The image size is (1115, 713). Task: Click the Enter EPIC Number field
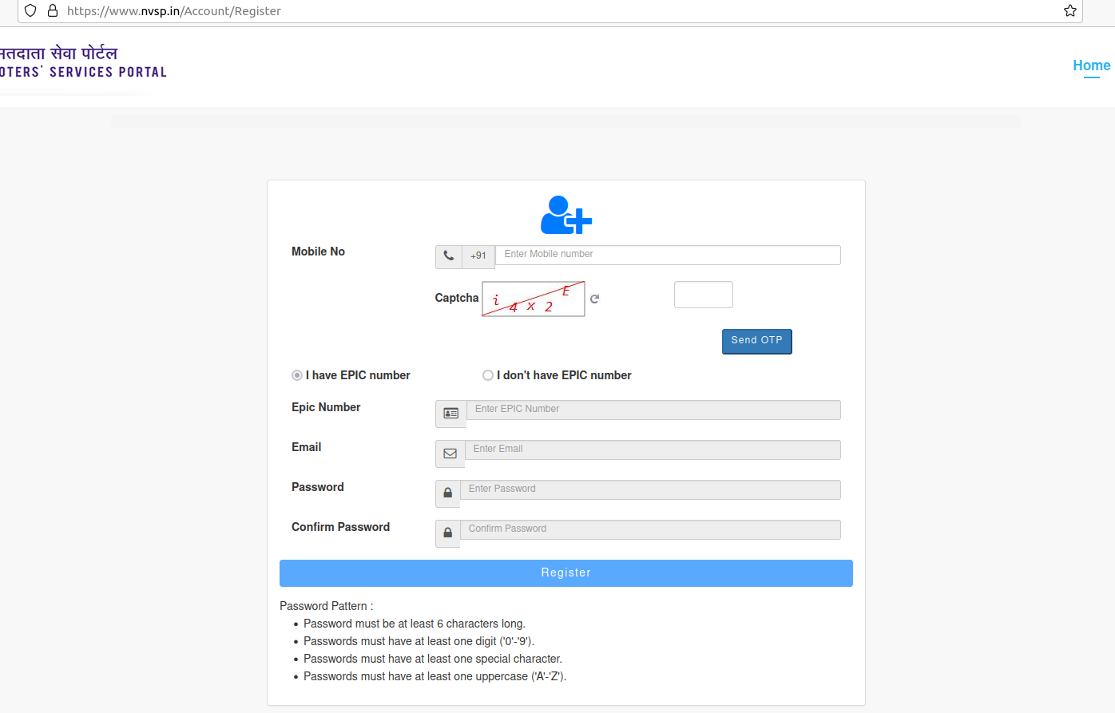pos(652,409)
